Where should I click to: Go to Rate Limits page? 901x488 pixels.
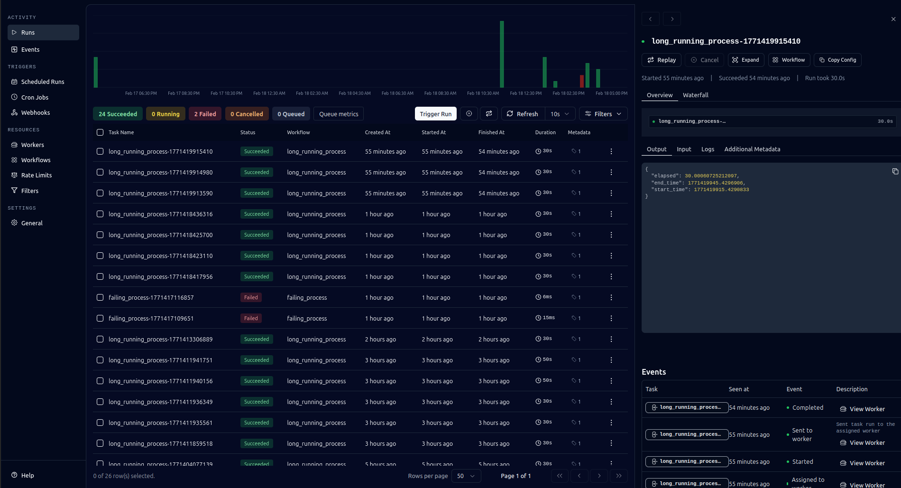36,175
